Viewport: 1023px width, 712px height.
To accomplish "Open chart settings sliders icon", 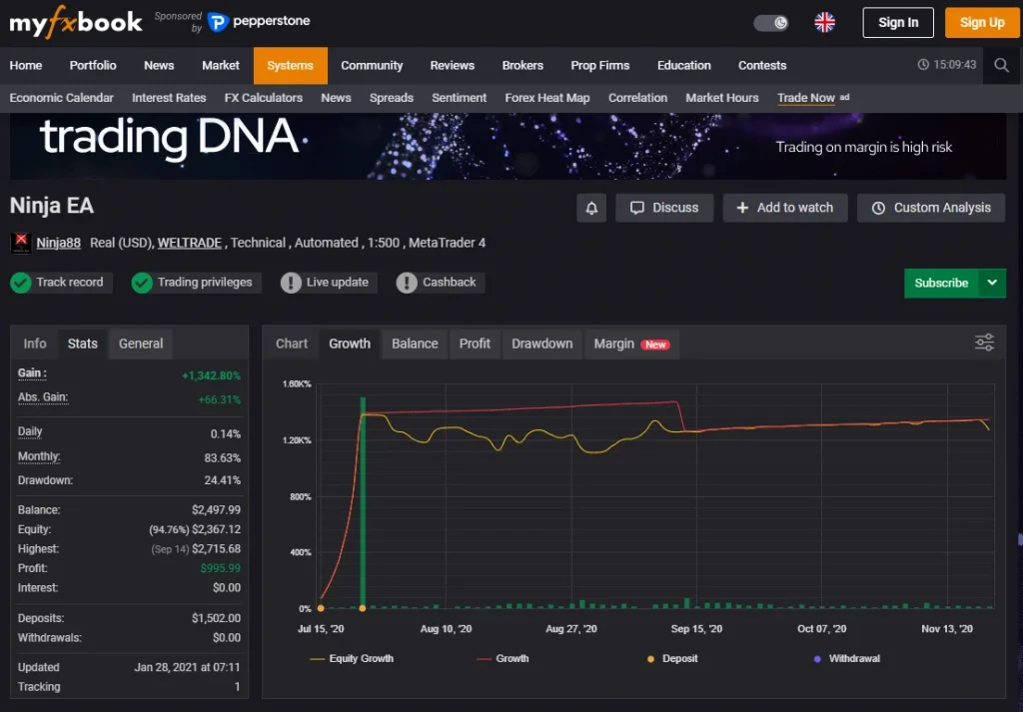I will pos(984,343).
